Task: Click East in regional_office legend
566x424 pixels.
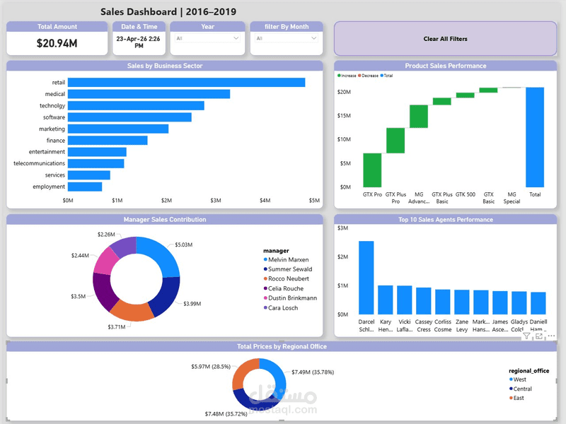Action: coord(516,398)
